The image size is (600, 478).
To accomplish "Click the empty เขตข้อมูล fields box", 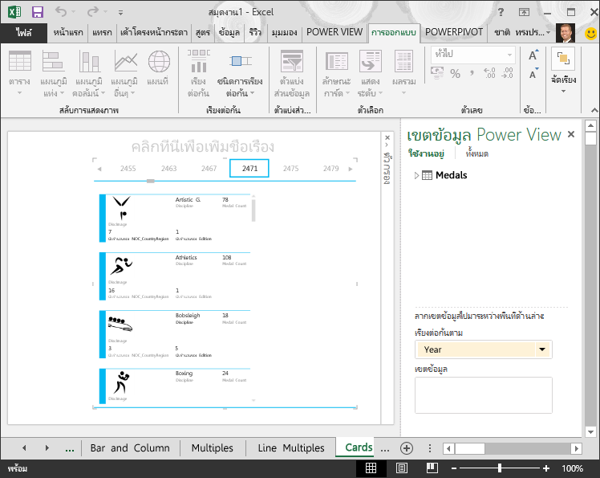I will (x=484, y=395).
